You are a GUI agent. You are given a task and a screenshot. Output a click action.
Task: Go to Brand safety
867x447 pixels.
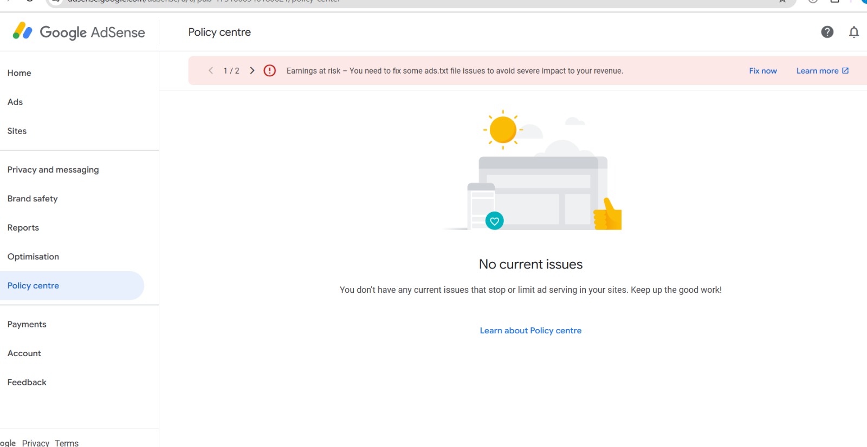pyautogui.click(x=33, y=199)
